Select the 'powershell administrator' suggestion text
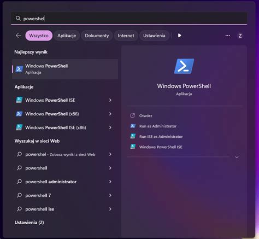 click(51, 182)
